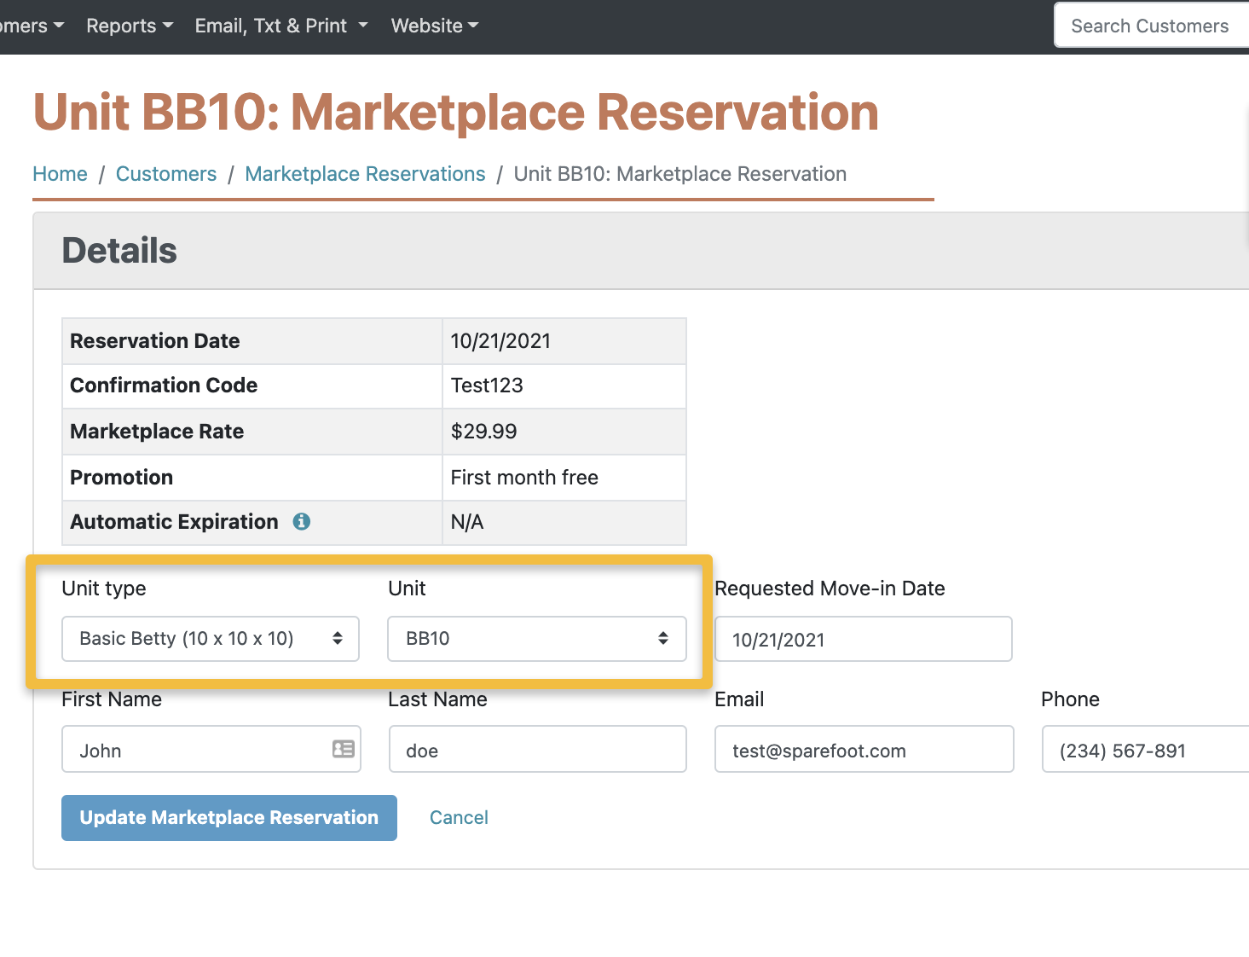Expand the Unit type dropdown
This screenshot has width=1249, height=957.
click(211, 639)
